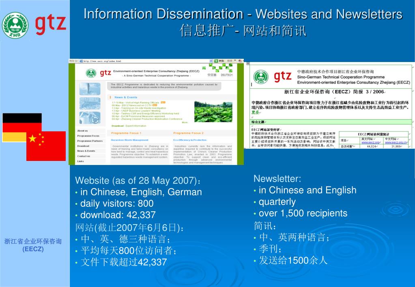Click the smokestack thumbnail on the website

tap(90, 89)
